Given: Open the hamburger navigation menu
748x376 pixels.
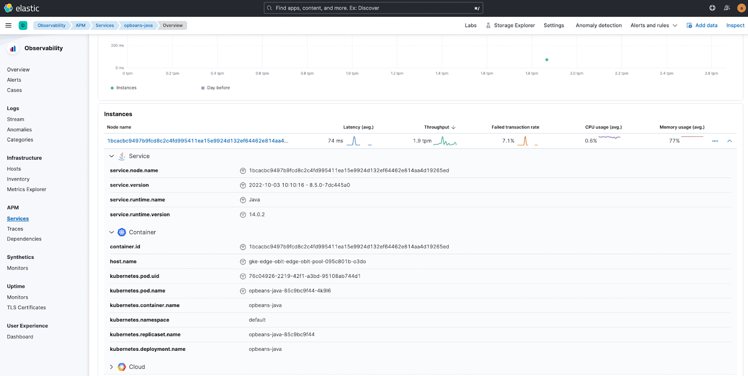Looking at the screenshot, I should tap(8, 26).
